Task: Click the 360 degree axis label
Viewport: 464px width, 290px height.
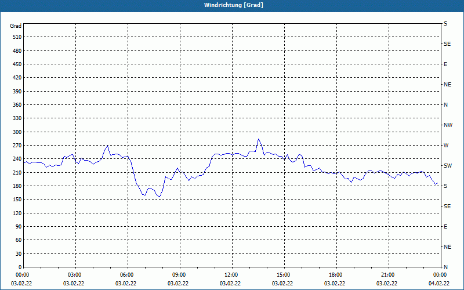Action: pyautogui.click(x=17, y=105)
